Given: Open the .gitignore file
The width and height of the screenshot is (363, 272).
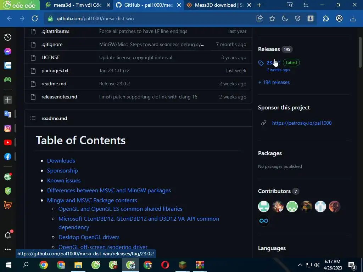Looking at the screenshot, I should coord(52,44).
